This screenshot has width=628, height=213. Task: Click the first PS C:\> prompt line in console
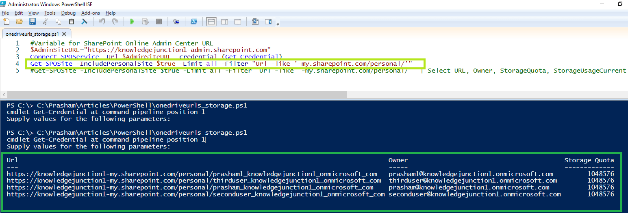(x=127, y=105)
